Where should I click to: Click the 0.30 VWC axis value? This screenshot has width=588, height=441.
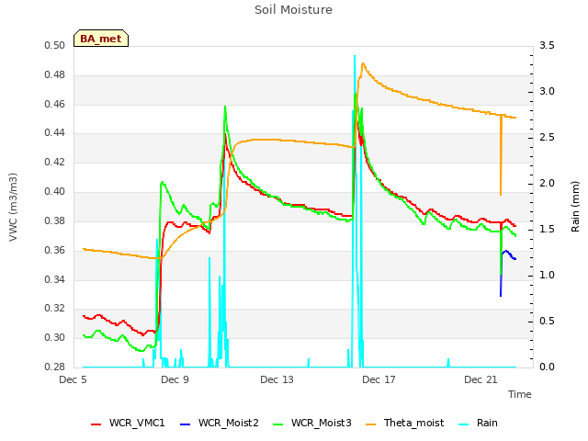(55, 337)
